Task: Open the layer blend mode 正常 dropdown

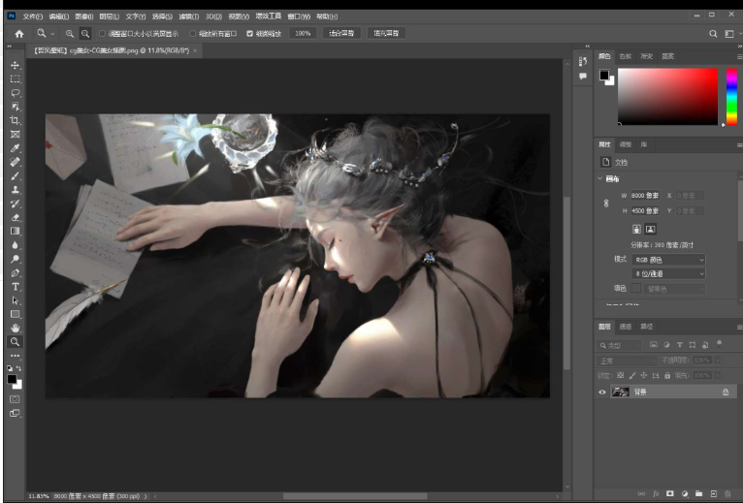Action: pos(627,361)
